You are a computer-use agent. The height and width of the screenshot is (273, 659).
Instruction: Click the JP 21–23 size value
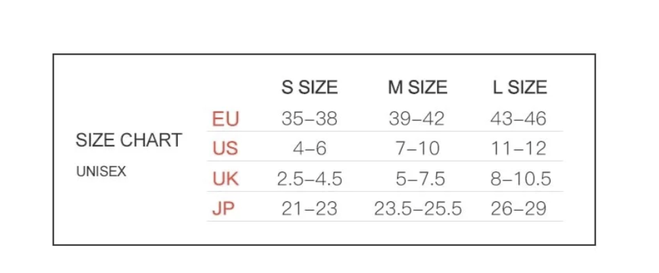point(310,208)
